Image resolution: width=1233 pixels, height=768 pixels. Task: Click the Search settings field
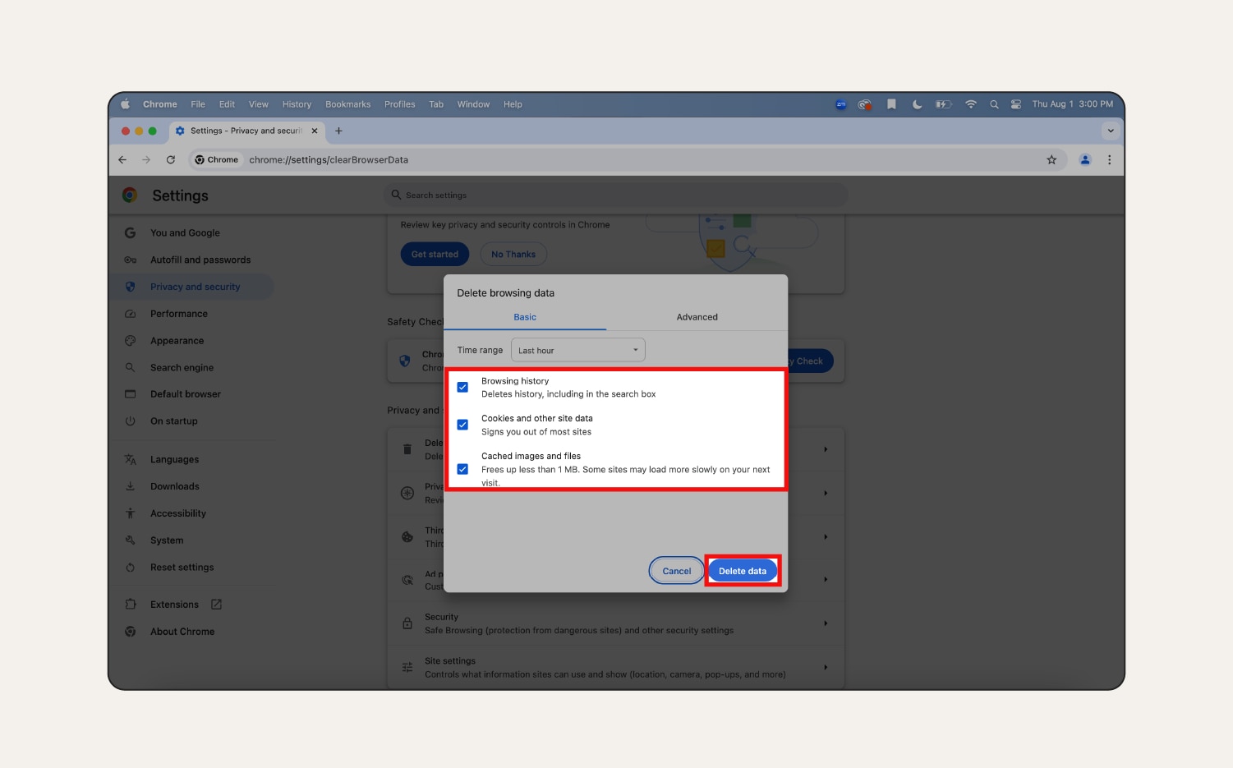tap(615, 195)
